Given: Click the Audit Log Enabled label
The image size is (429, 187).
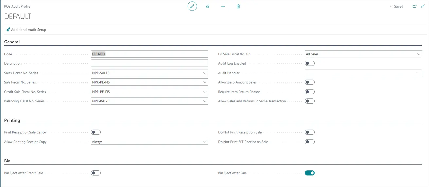Looking at the screenshot, I should 232,63.
